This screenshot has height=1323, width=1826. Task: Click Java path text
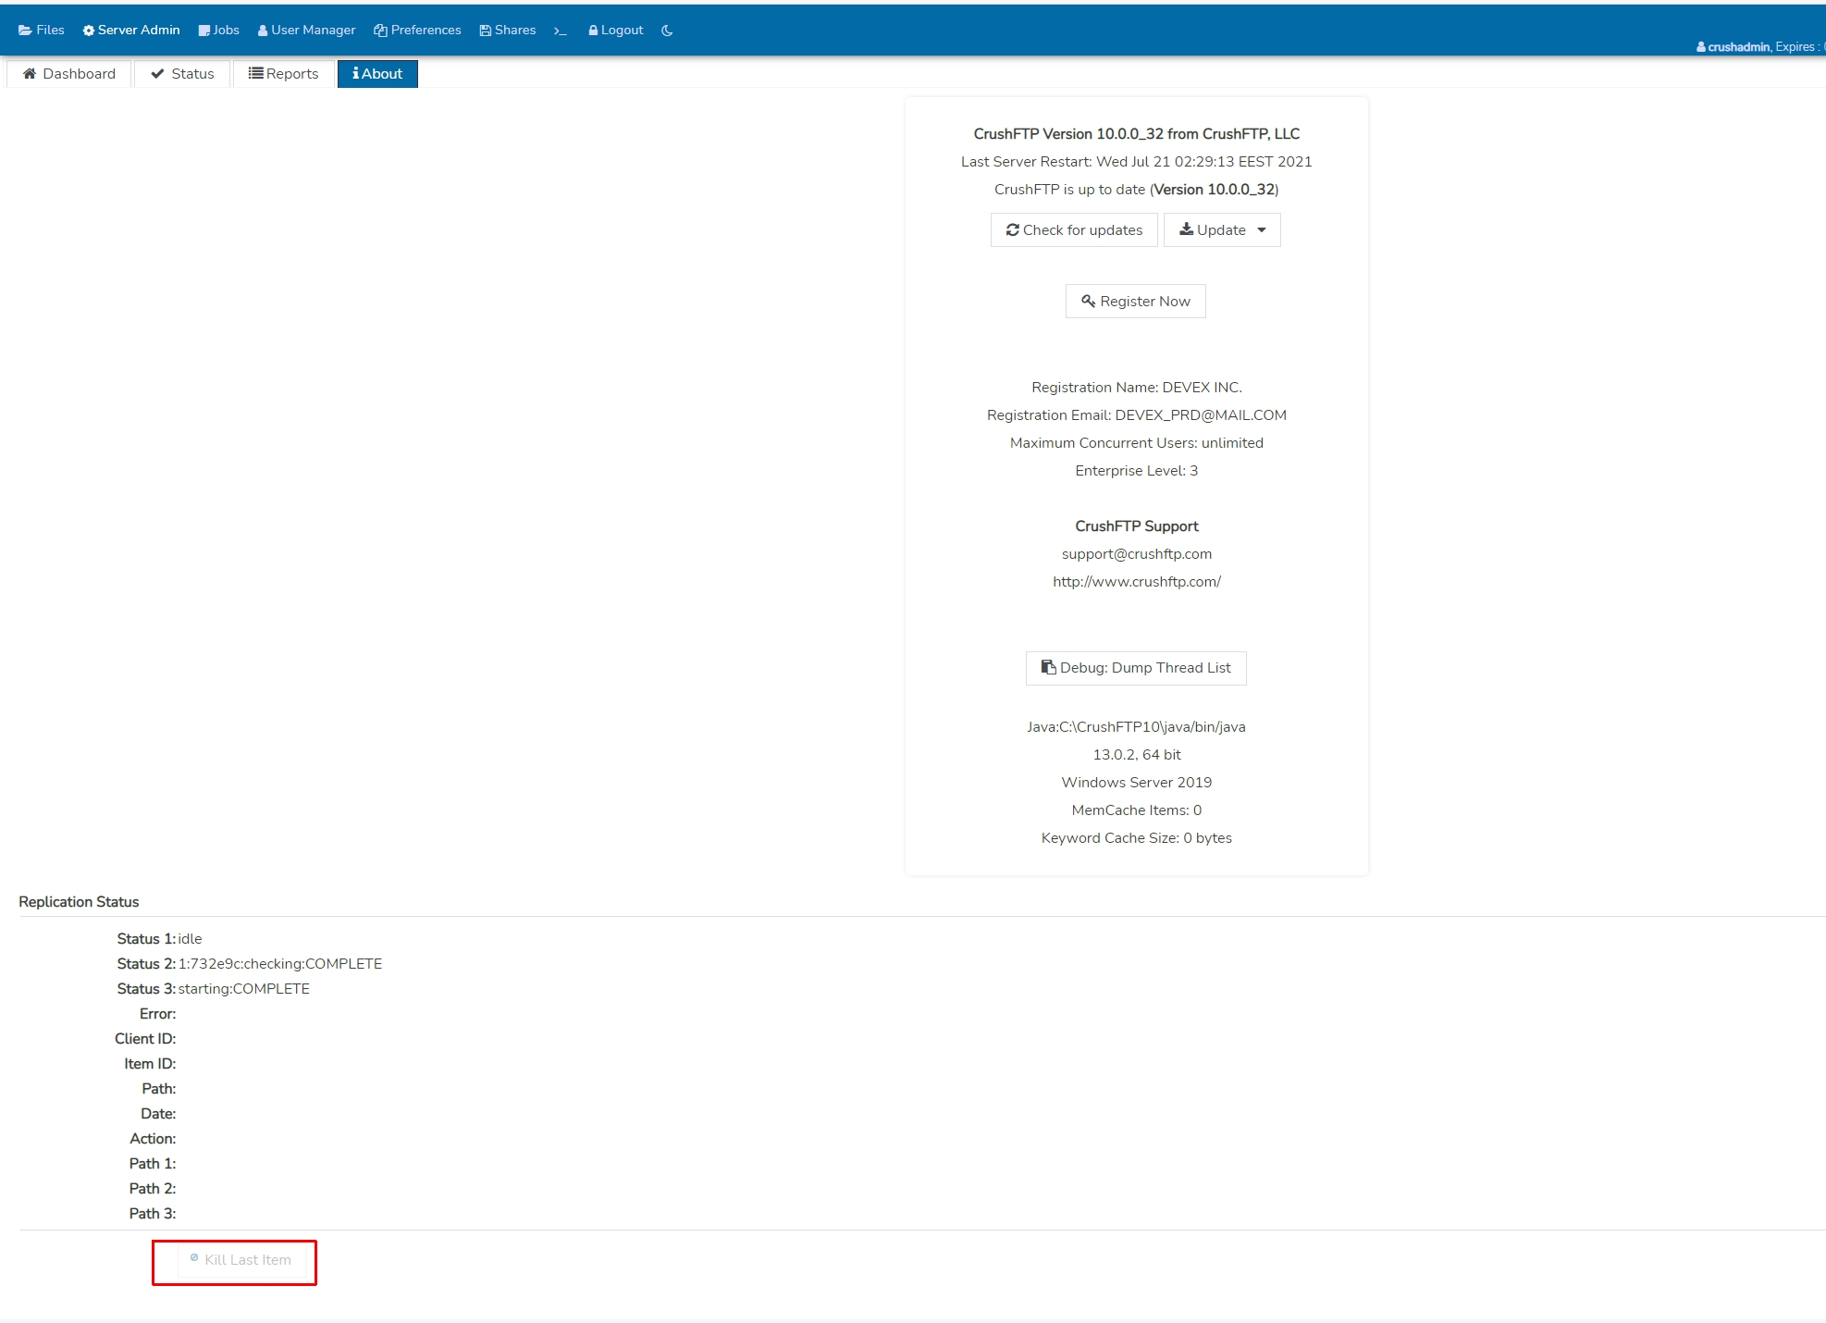(x=1136, y=727)
